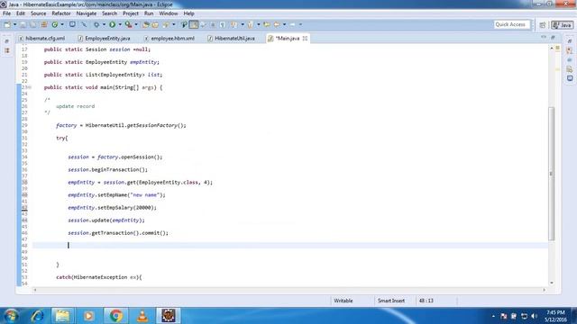The width and height of the screenshot is (577, 324).
Task: Collapse the main method fold at line 23
Action: [30, 87]
